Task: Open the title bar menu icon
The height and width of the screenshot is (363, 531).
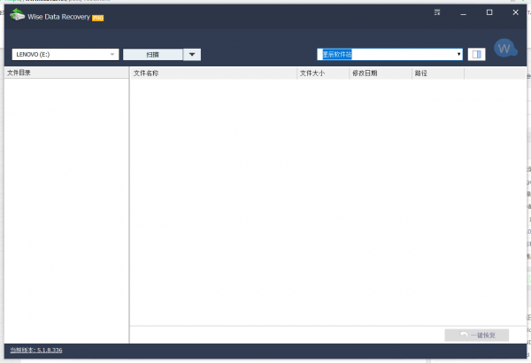Action: click(x=437, y=12)
